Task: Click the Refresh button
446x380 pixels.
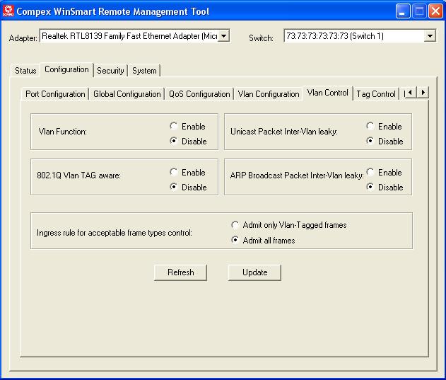Action: [180, 272]
